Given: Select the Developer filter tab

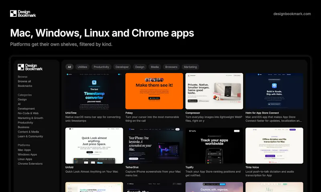Looking at the screenshot, I should click(x=122, y=67).
